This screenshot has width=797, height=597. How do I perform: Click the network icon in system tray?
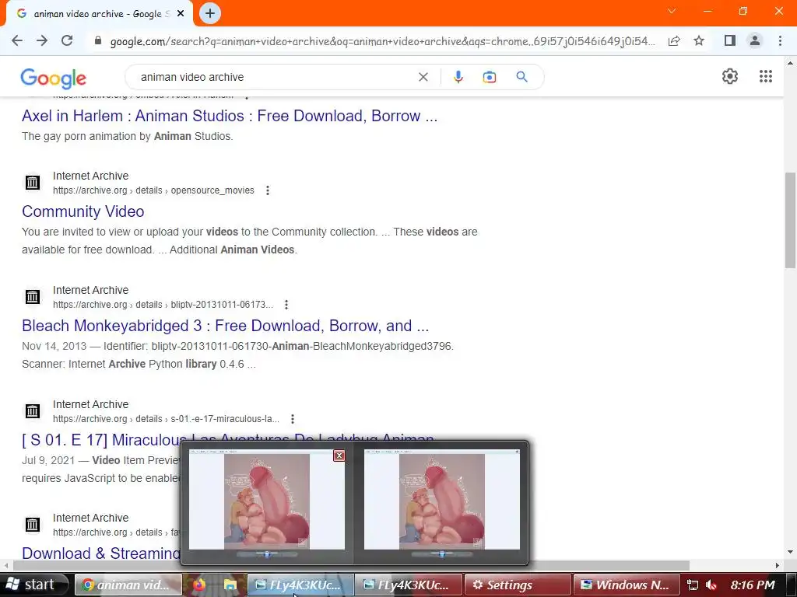pyautogui.click(x=692, y=585)
